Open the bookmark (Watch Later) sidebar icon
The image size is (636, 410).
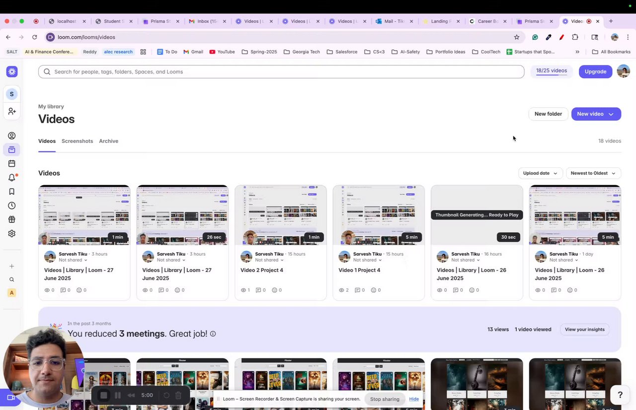click(x=12, y=192)
